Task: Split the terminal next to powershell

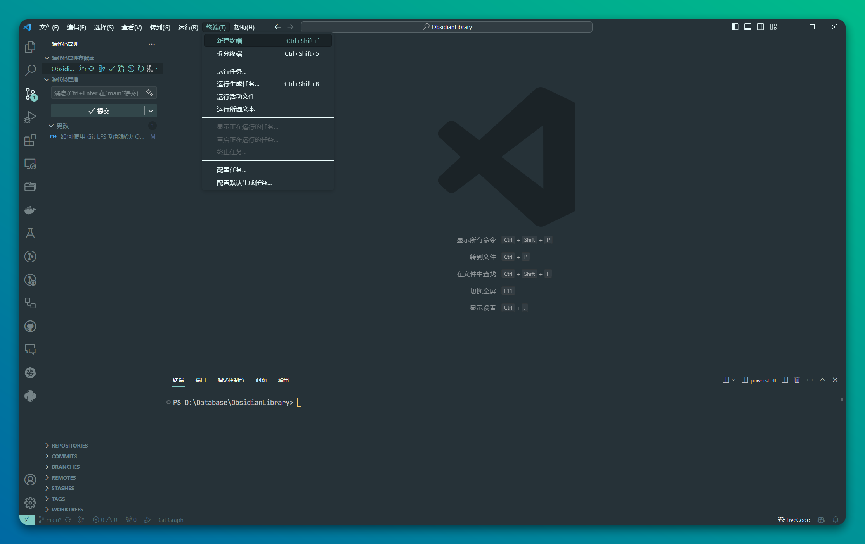Action: [785, 380]
